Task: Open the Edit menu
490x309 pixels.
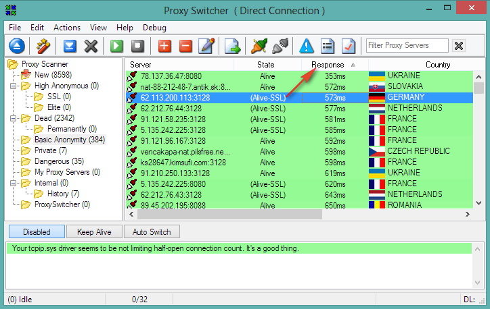Action: pyautogui.click(x=37, y=28)
